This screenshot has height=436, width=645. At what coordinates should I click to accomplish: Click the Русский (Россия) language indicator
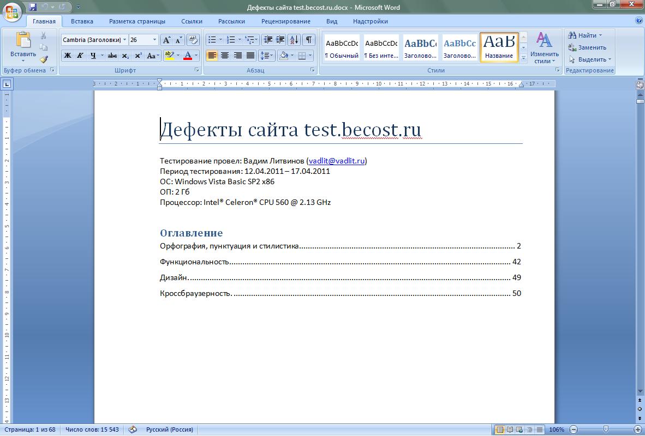pos(170,429)
